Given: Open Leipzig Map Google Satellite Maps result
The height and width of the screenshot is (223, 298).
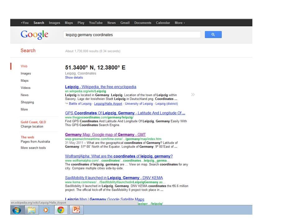Looking at the screenshot, I should (105, 199).
